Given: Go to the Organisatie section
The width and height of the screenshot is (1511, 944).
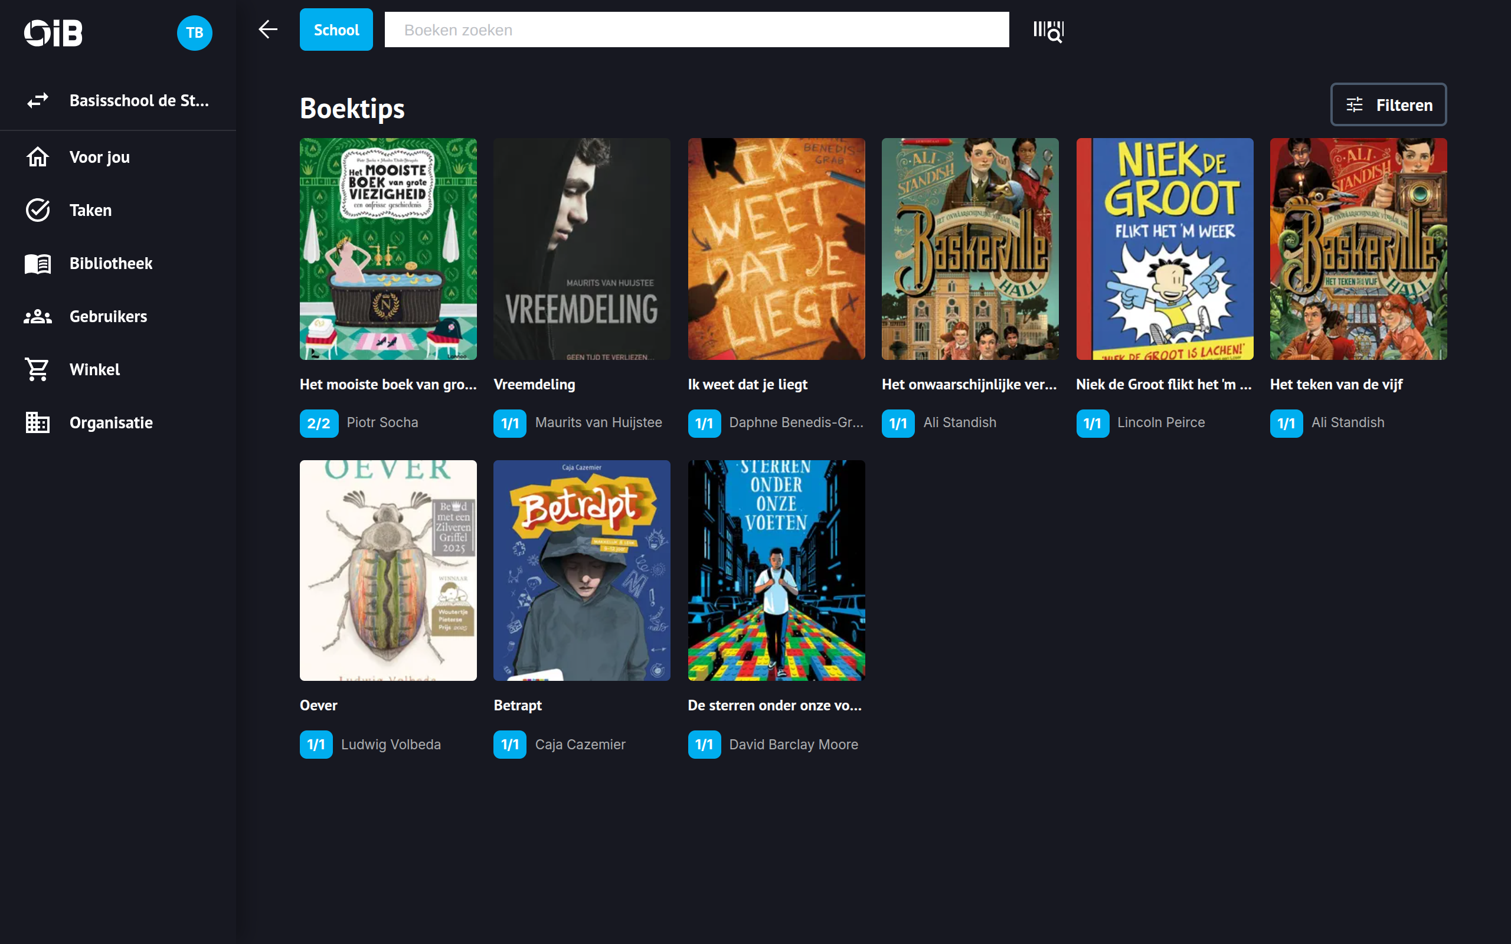Looking at the screenshot, I should [110, 422].
